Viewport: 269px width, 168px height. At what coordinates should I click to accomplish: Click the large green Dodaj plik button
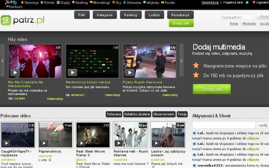[212, 89]
